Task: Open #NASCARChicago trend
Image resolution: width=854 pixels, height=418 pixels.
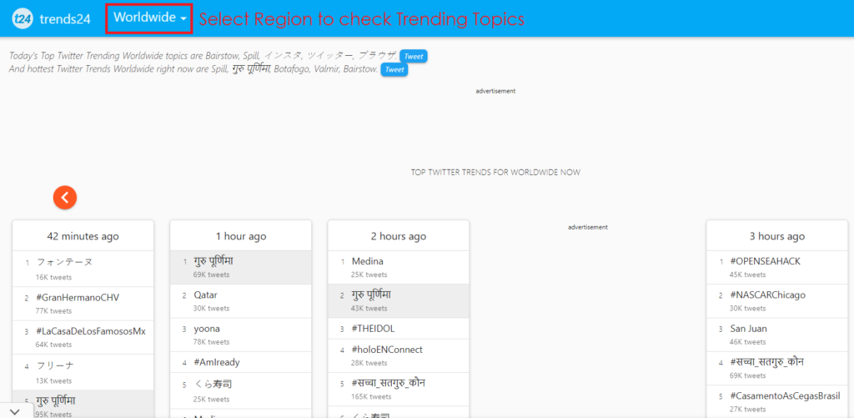Action: (x=767, y=295)
